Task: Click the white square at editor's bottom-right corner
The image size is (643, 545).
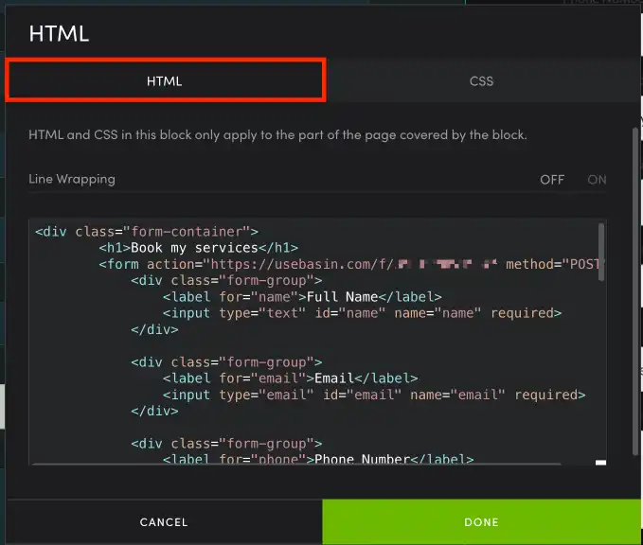Action: [600, 463]
